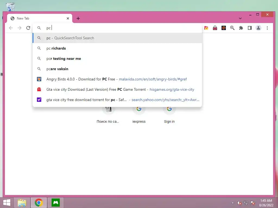The height and width of the screenshot is (208, 278).
Task: Show hidden system tray icons arrow
Action: click(233, 203)
